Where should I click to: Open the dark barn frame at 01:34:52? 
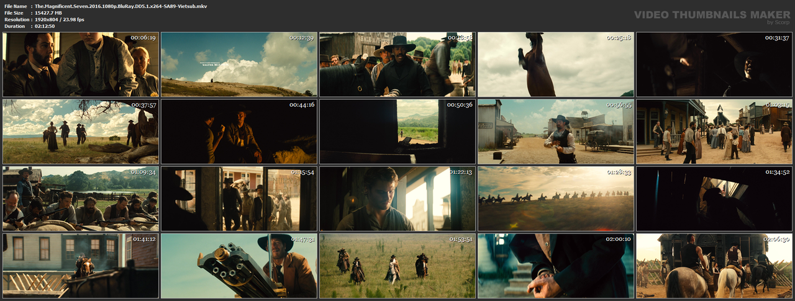click(714, 198)
